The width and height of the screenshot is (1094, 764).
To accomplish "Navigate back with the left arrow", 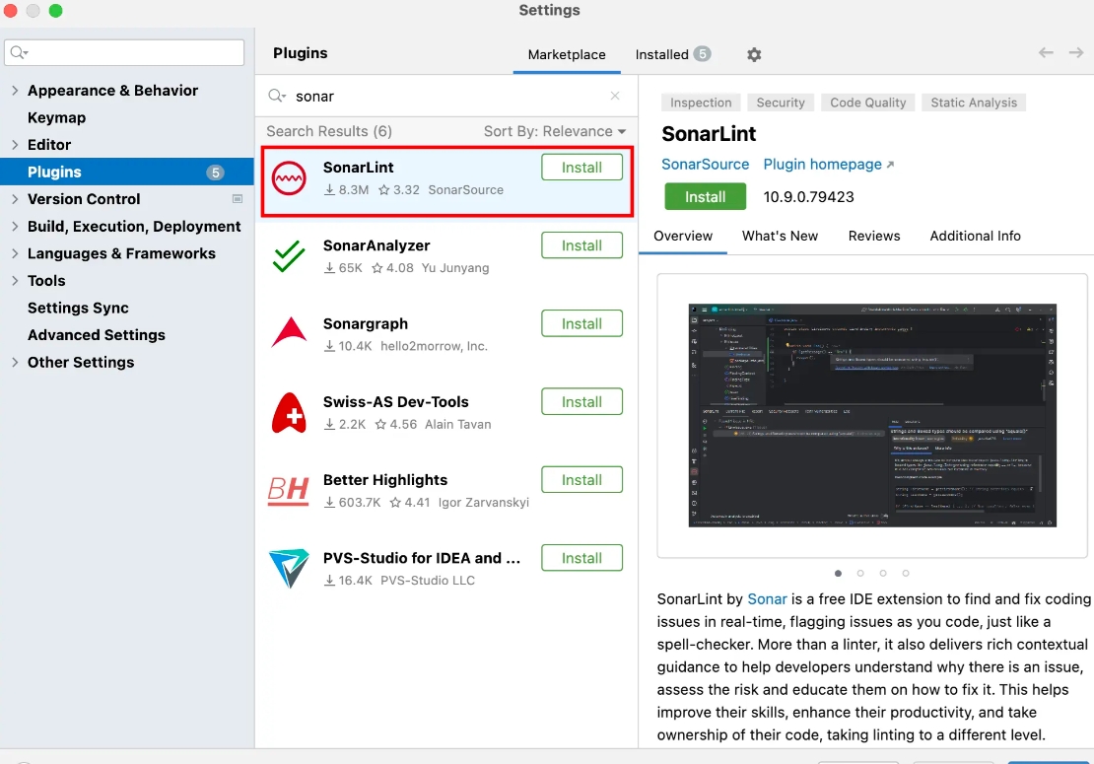I will point(1045,52).
